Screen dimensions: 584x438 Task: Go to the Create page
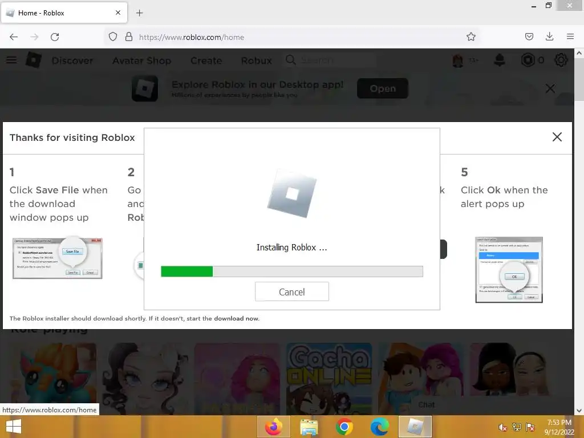(206, 60)
